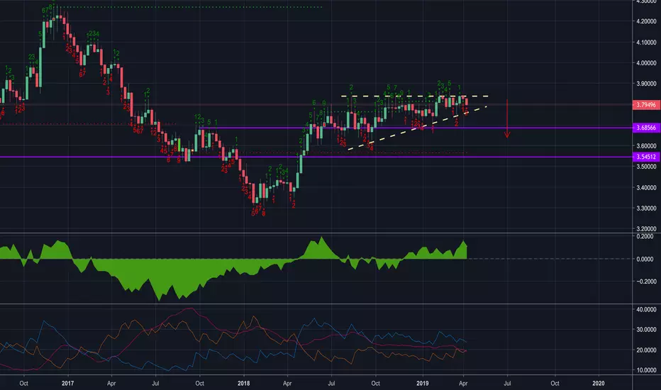This screenshot has width=661, height=390.
Task: Click the Apr label following 2018
Action: point(287,383)
